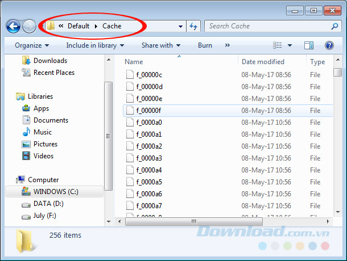This screenshot has width=347, height=261.
Task: Click the Pictures library icon
Action: (x=26, y=144)
